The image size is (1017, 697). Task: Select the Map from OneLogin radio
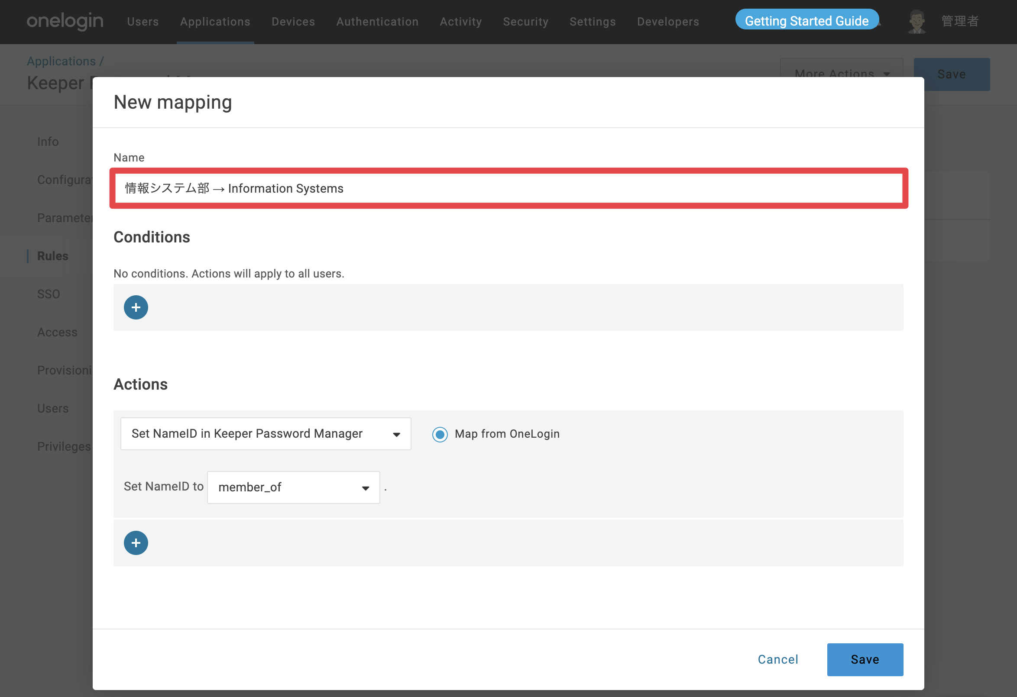click(440, 434)
